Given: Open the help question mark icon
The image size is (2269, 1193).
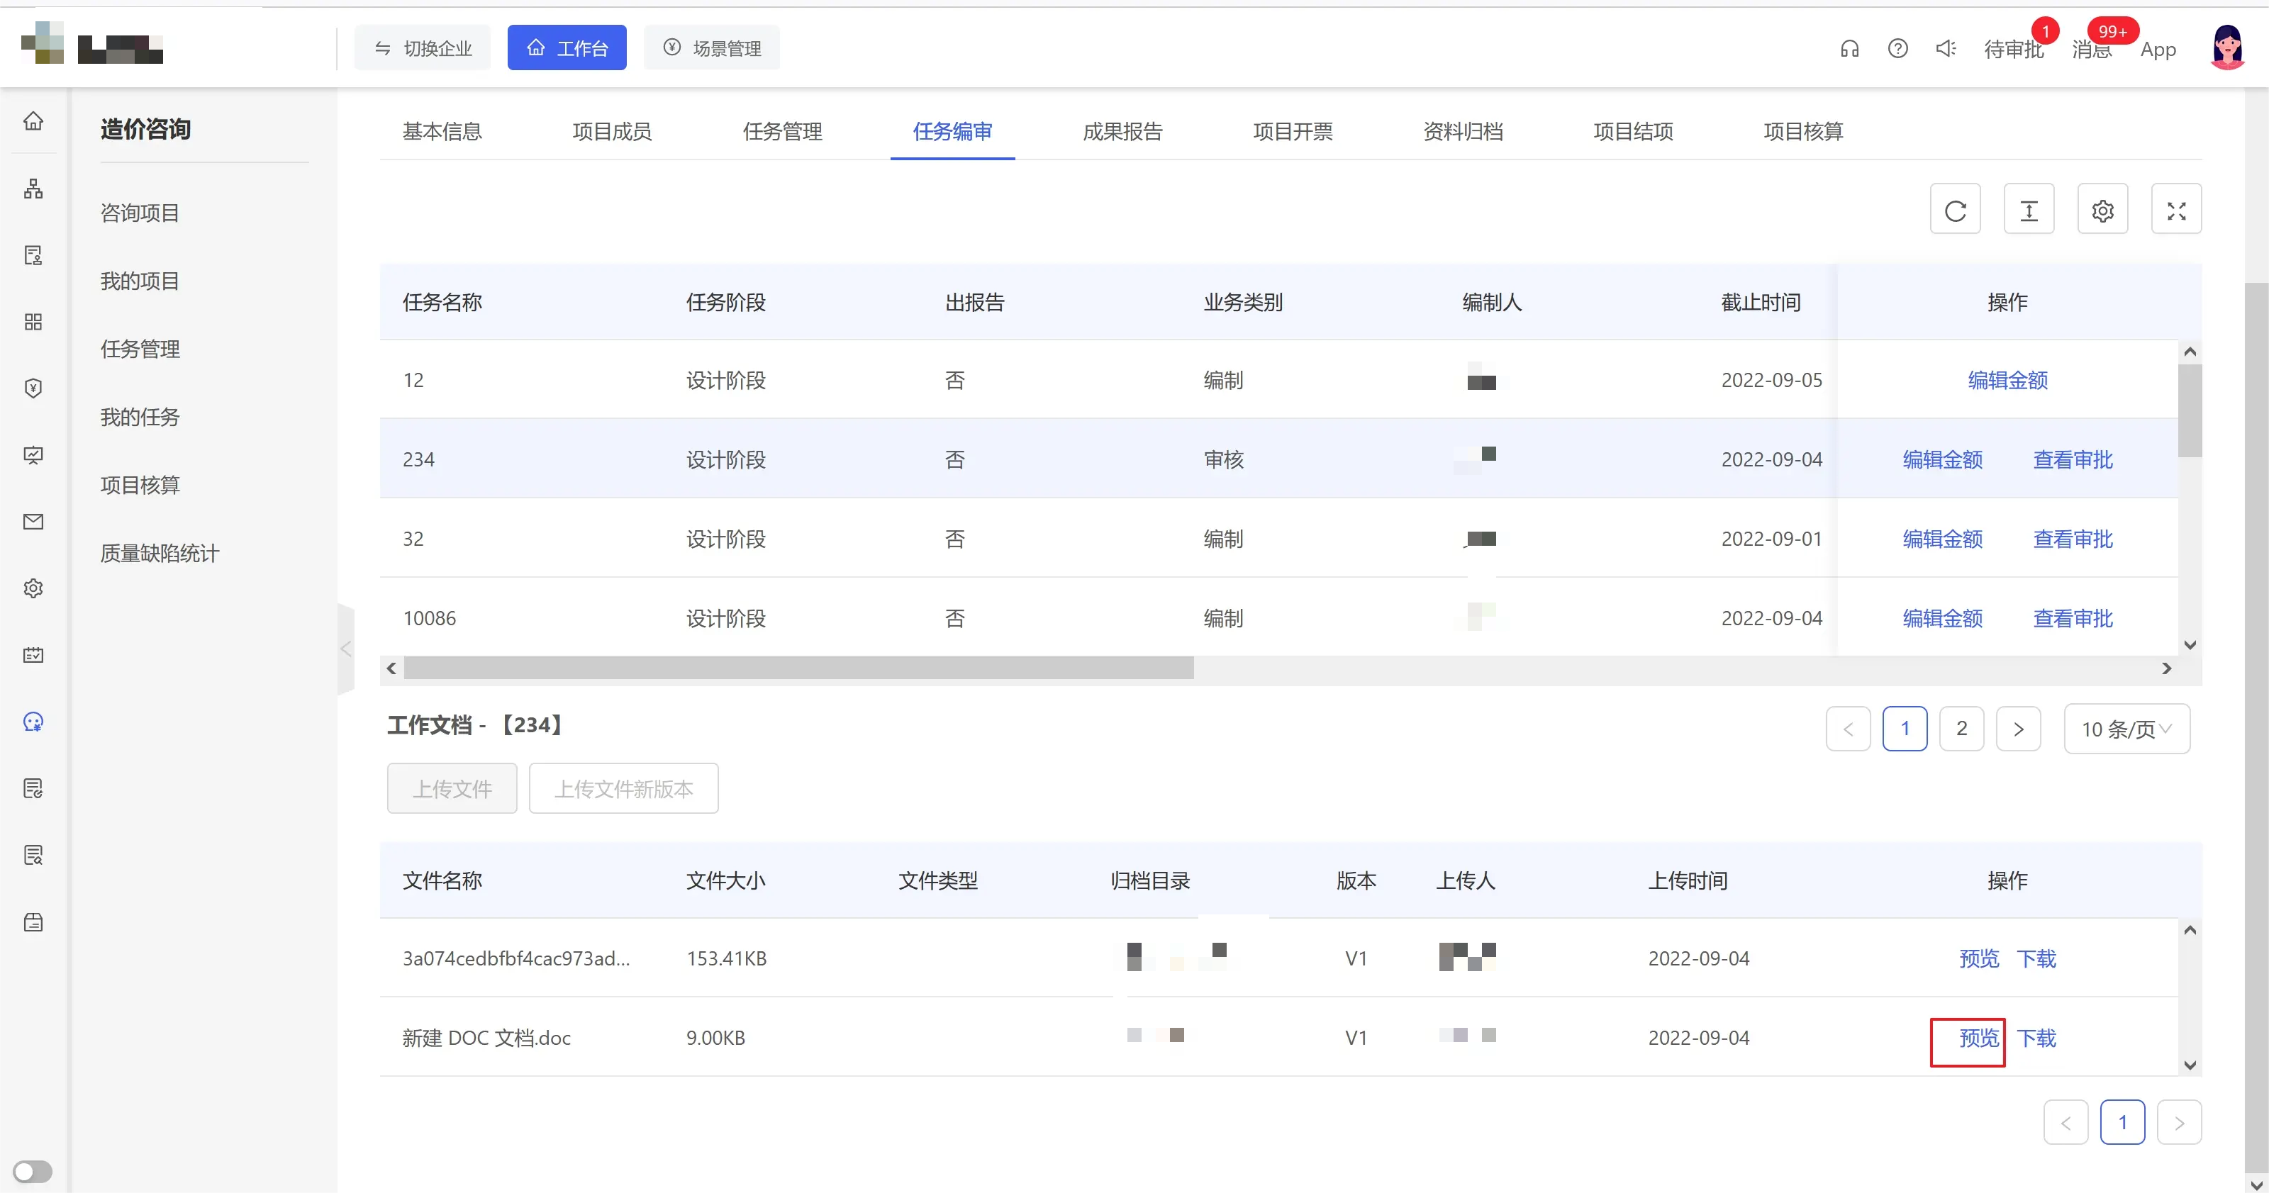Looking at the screenshot, I should (1897, 48).
